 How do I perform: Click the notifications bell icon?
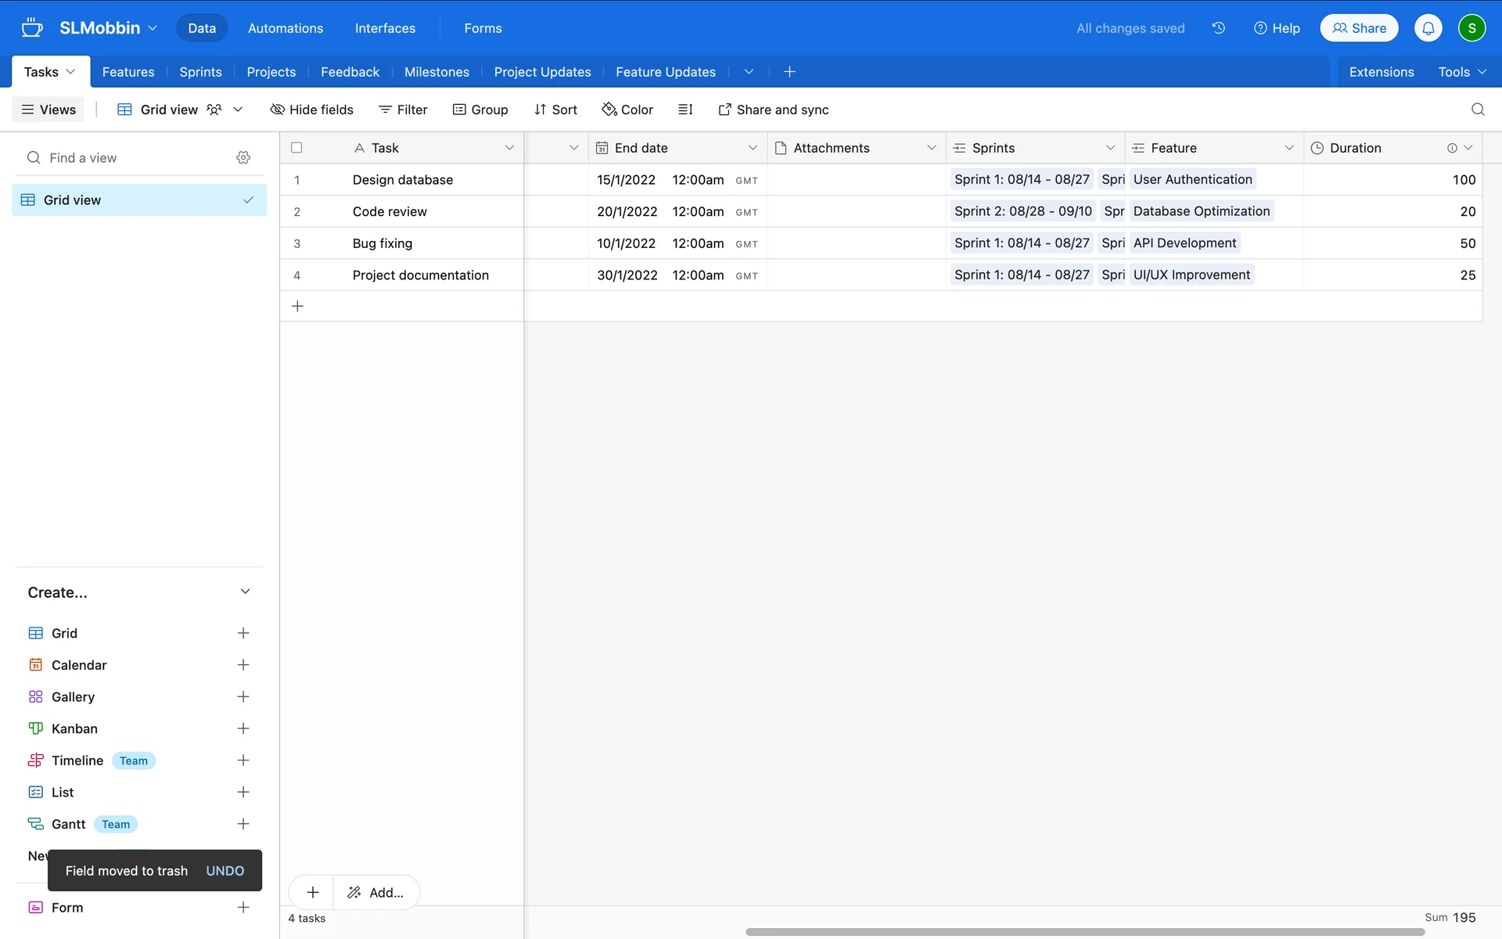pyautogui.click(x=1428, y=28)
